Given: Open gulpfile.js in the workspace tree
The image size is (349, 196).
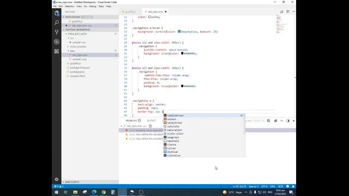Looking at the screenshot, I should (x=90, y=64).
